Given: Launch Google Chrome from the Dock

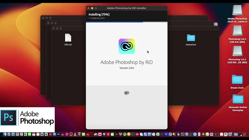Looking at the screenshot, I should (x=17, y=134).
